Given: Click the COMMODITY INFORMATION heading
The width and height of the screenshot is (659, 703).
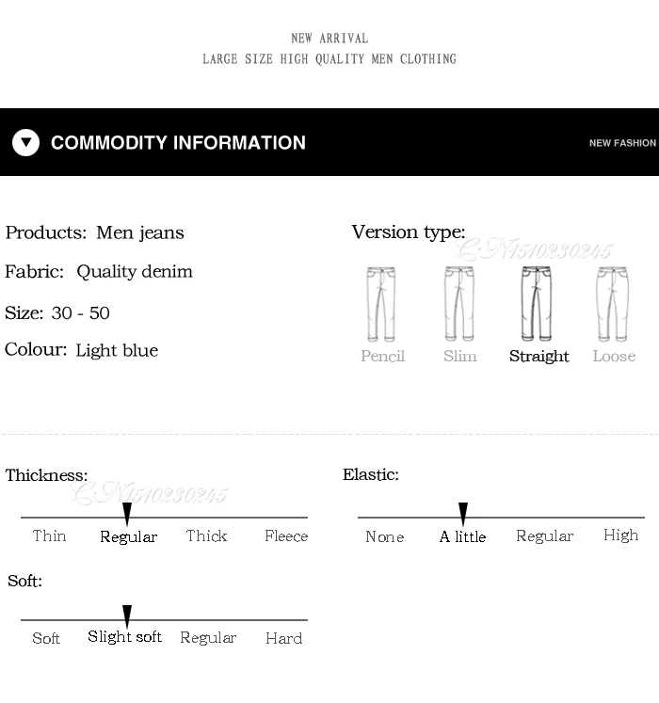Looking at the screenshot, I should (x=178, y=142).
